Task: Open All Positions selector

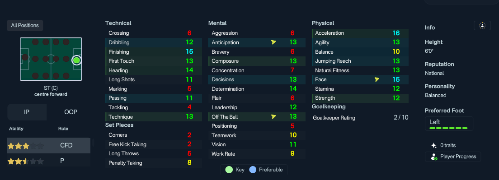Action: pyautogui.click(x=25, y=25)
